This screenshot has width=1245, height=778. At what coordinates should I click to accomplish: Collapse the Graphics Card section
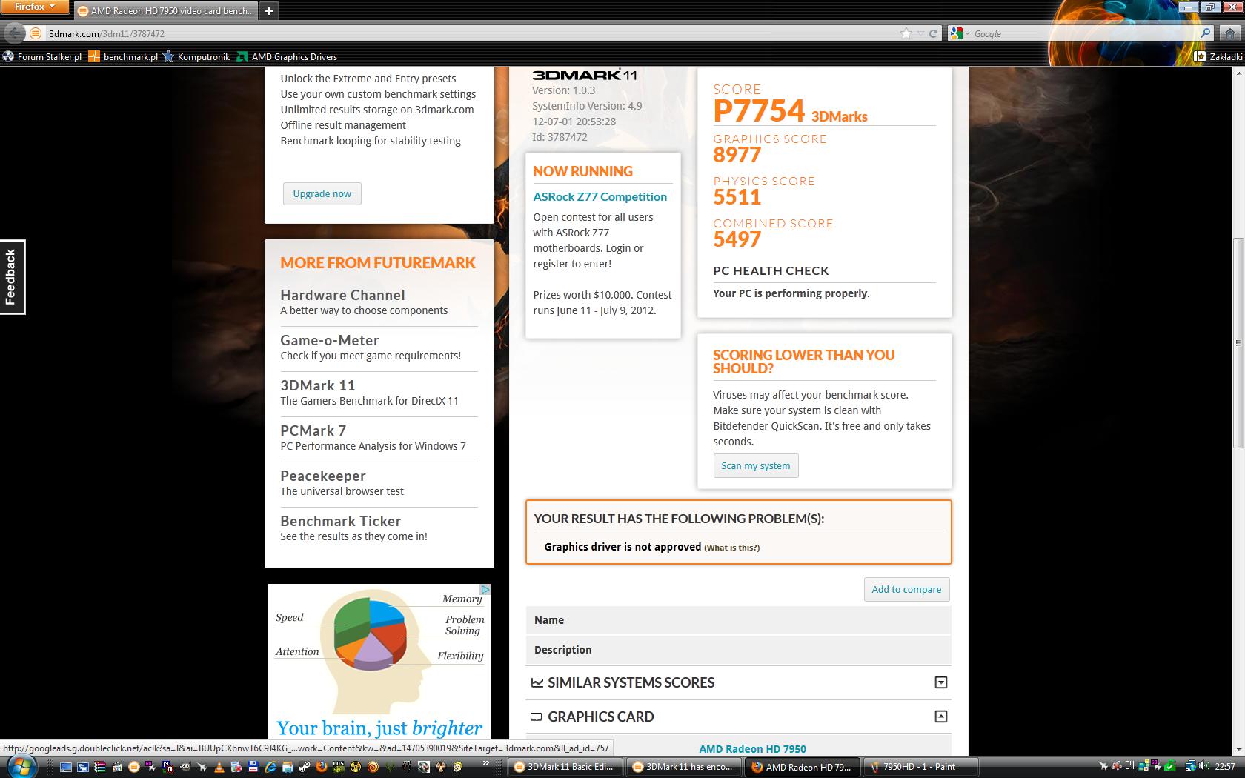pos(940,717)
